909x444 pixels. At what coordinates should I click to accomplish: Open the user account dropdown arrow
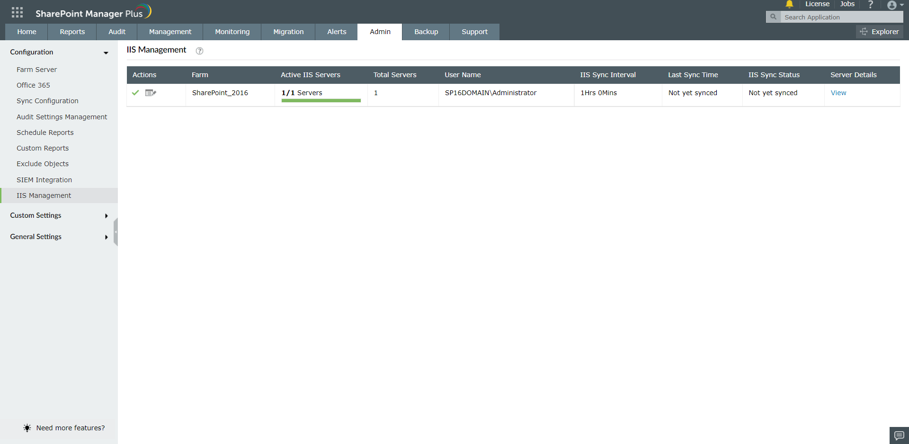[x=901, y=5]
